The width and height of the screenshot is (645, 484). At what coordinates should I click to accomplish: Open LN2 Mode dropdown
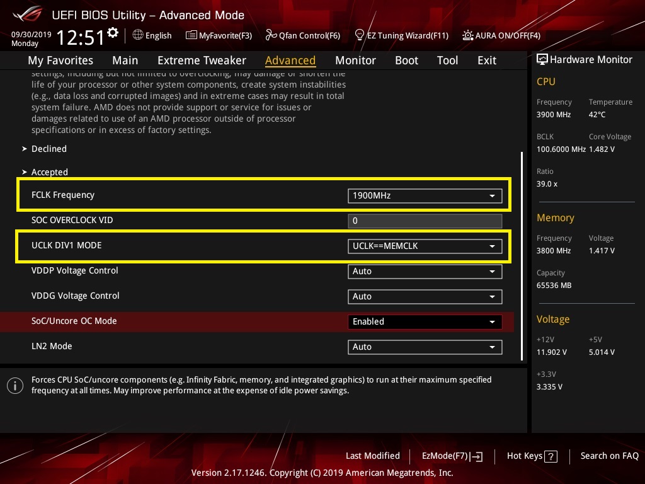(425, 347)
